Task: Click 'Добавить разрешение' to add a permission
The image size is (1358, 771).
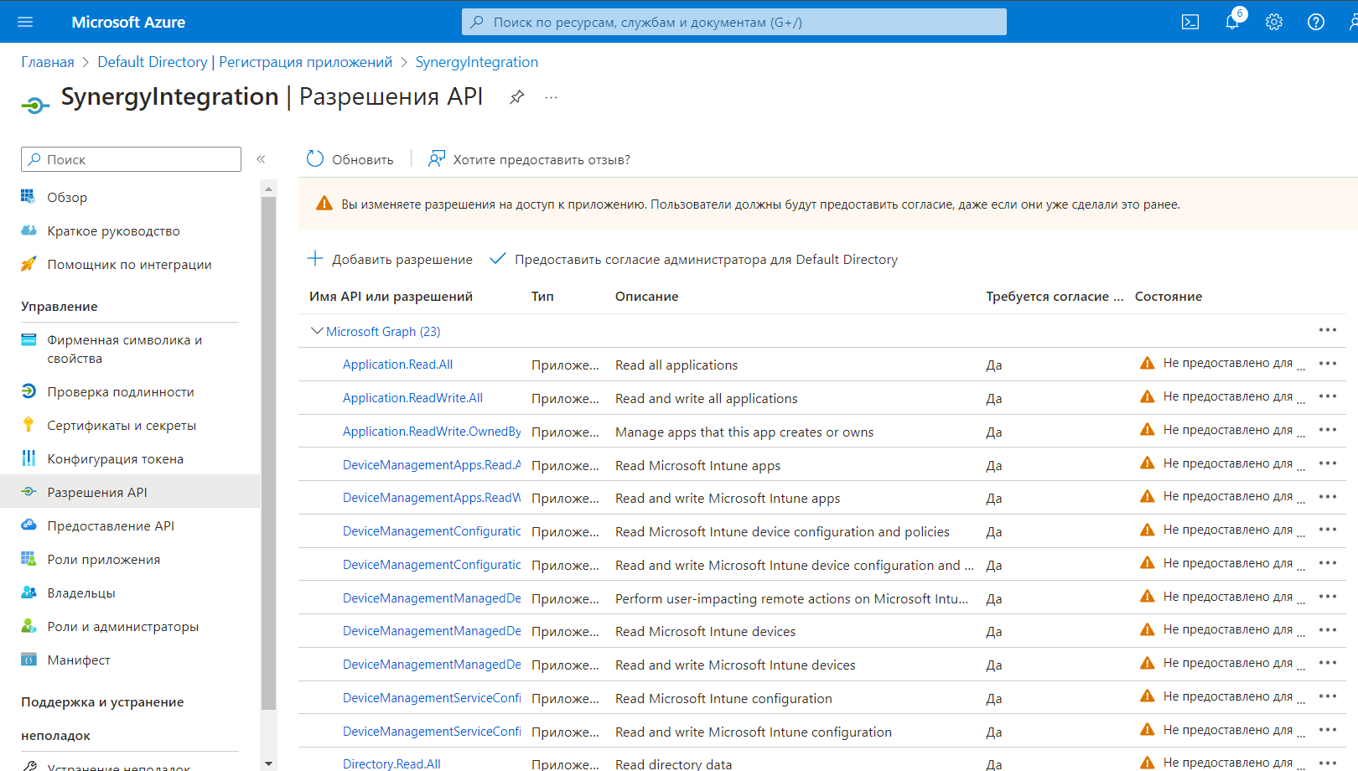Action: tap(390, 259)
